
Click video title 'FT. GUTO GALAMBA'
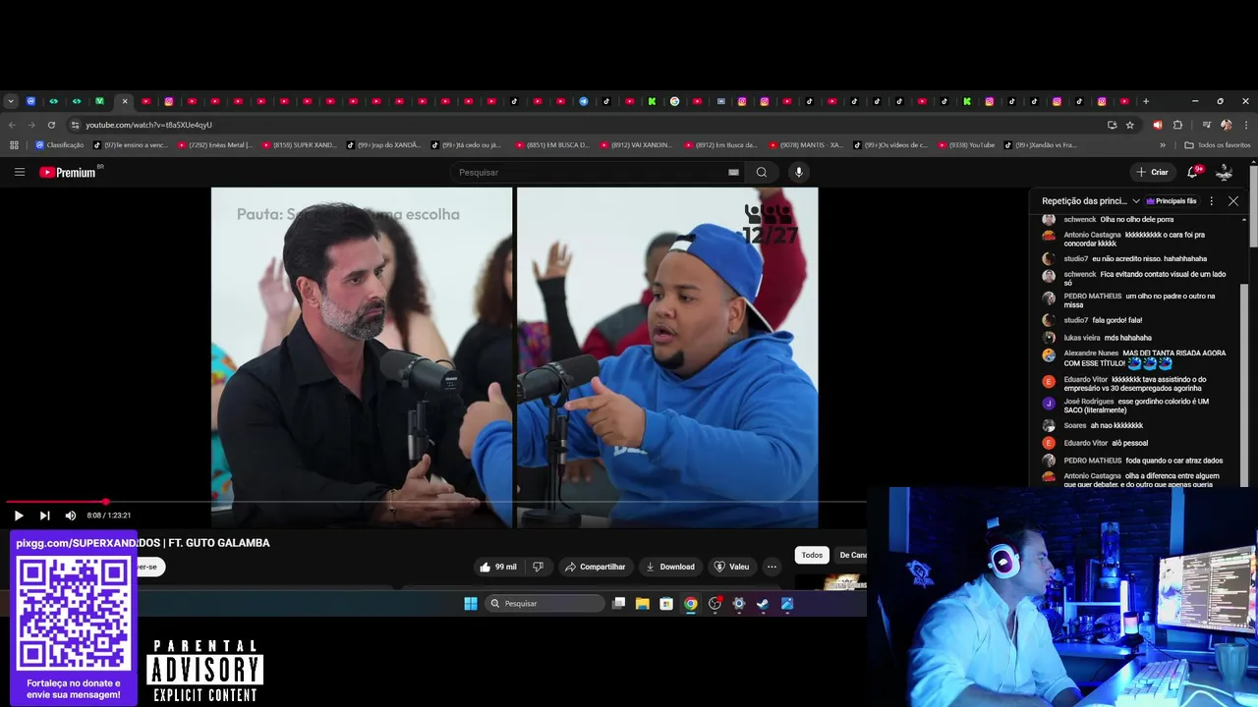pyautogui.click(x=218, y=543)
